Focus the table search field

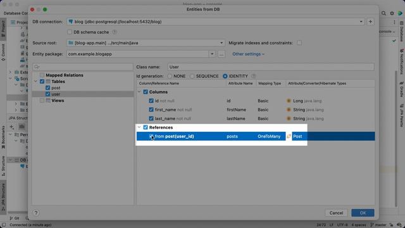(83, 67)
